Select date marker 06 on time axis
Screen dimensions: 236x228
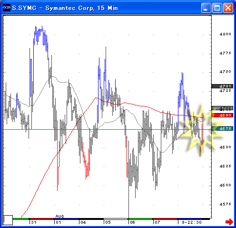[132, 222]
